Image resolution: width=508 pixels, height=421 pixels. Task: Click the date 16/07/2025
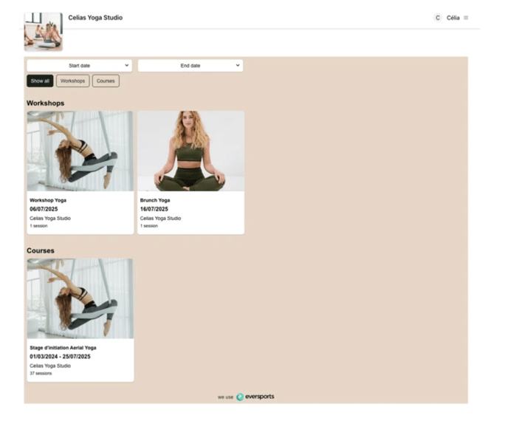154,209
